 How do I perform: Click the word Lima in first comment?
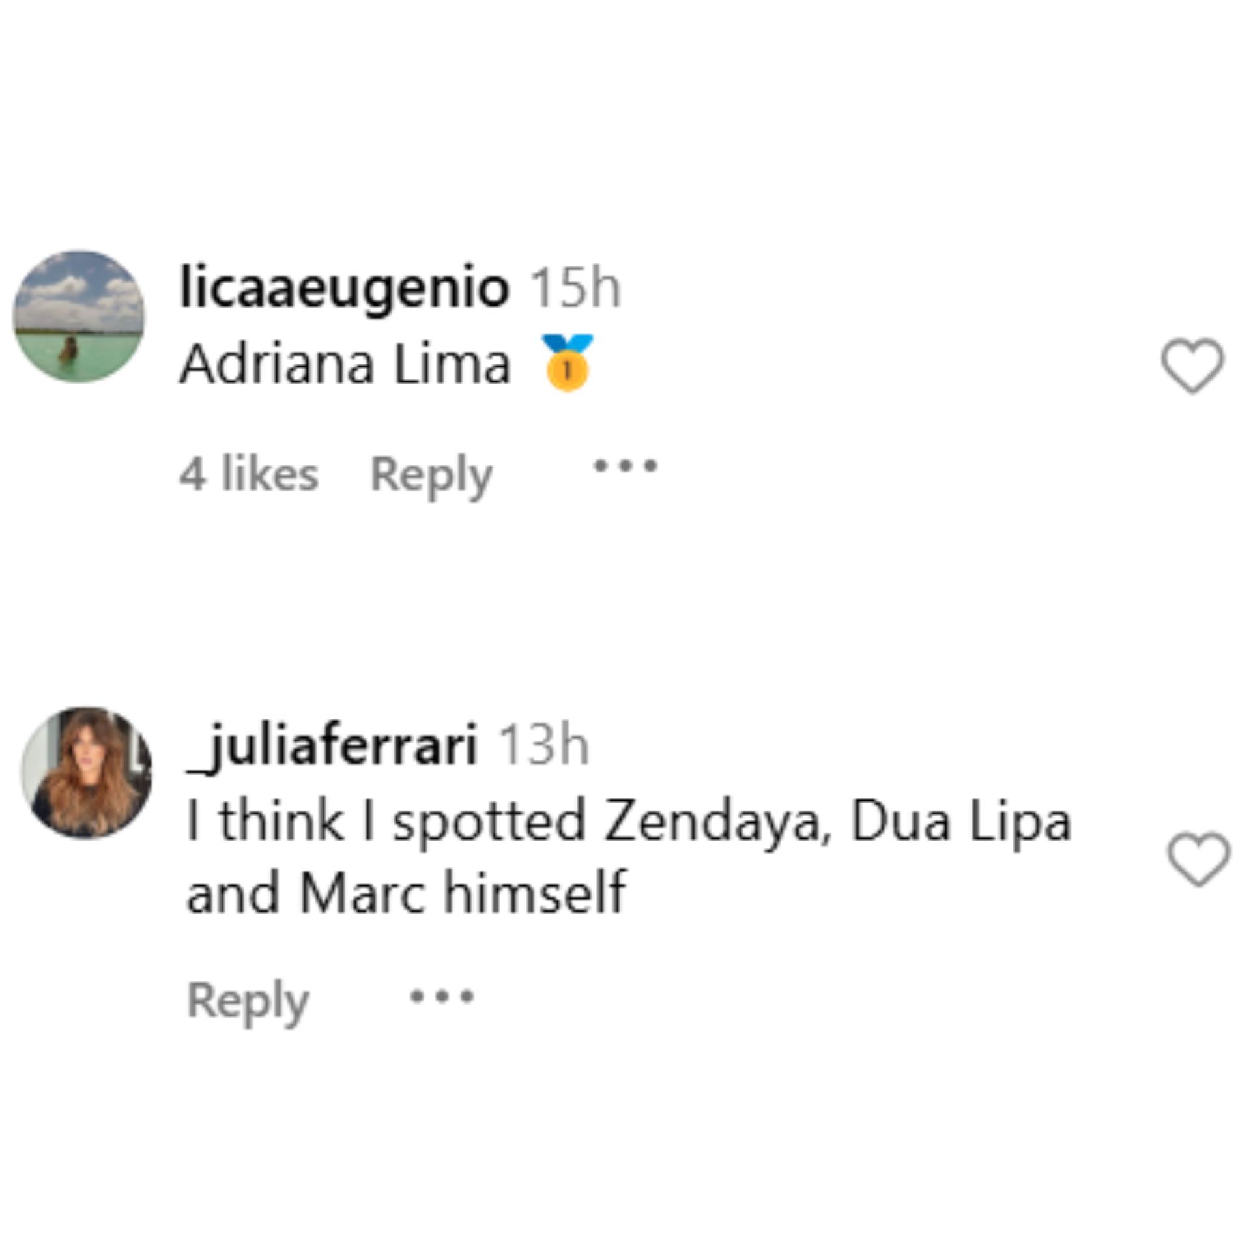point(452,365)
